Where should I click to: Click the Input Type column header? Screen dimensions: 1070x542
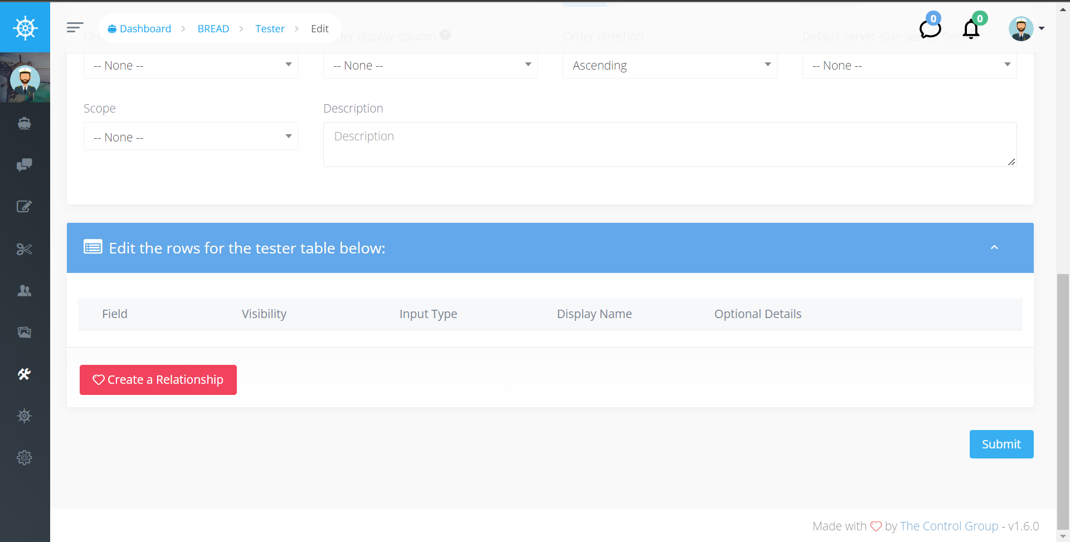click(428, 314)
